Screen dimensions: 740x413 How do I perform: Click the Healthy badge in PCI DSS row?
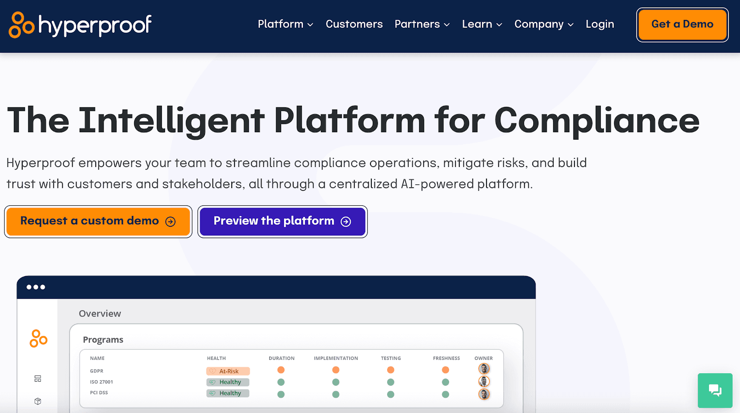click(x=228, y=393)
